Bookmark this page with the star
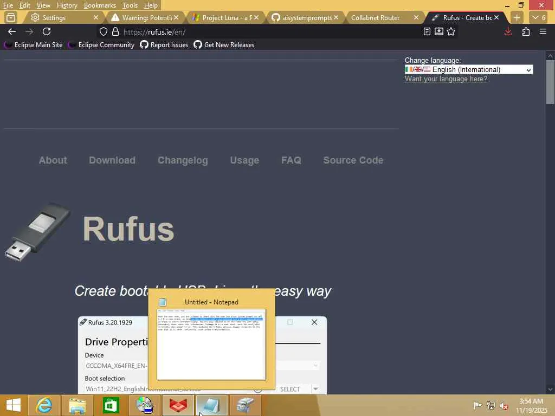The image size is (555, 416). click(x=451, y=32)
